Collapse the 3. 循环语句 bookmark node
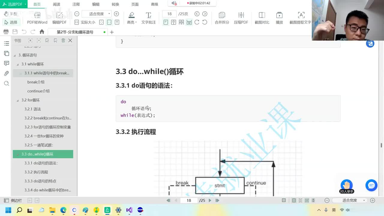The width and height of the screenshot is (384, 216). click(x=15, y=55)
